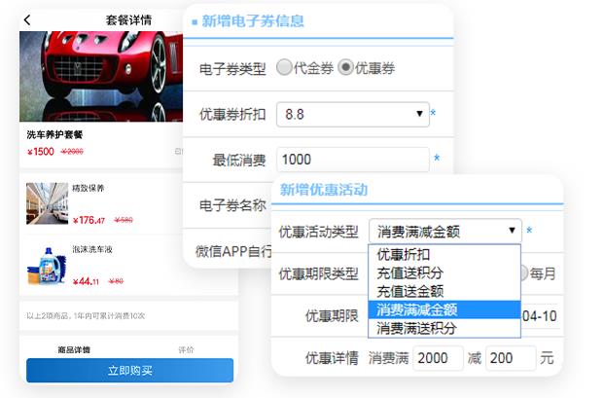Open the 优惠活动类型 dropdown
Viewport: 604px width, 398px height.
coord(445,232)
